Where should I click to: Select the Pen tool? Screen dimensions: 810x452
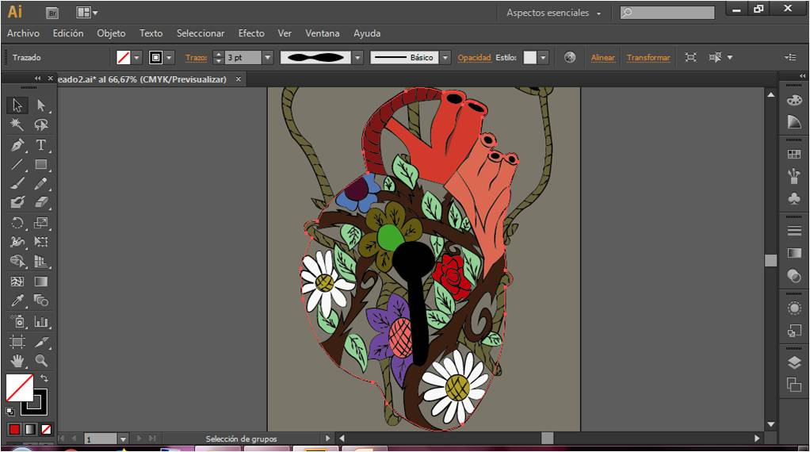click(17, 145)
